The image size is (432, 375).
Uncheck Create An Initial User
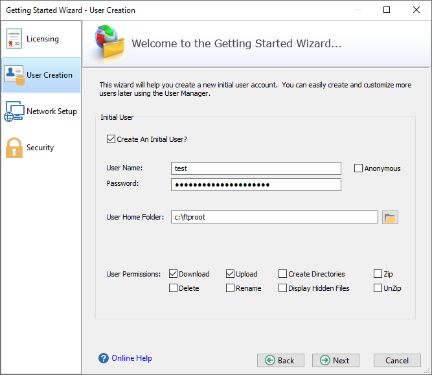click(x=111, y=139)
